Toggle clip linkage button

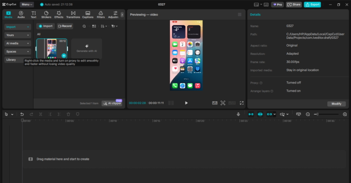tap(269, 115)
